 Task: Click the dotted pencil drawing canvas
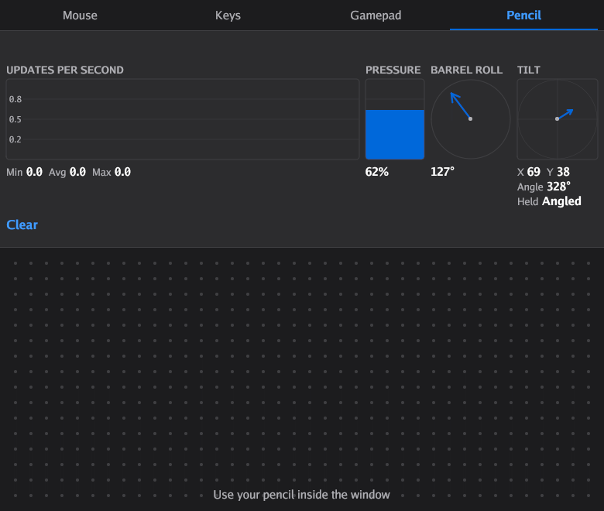[x=302, y=379]
